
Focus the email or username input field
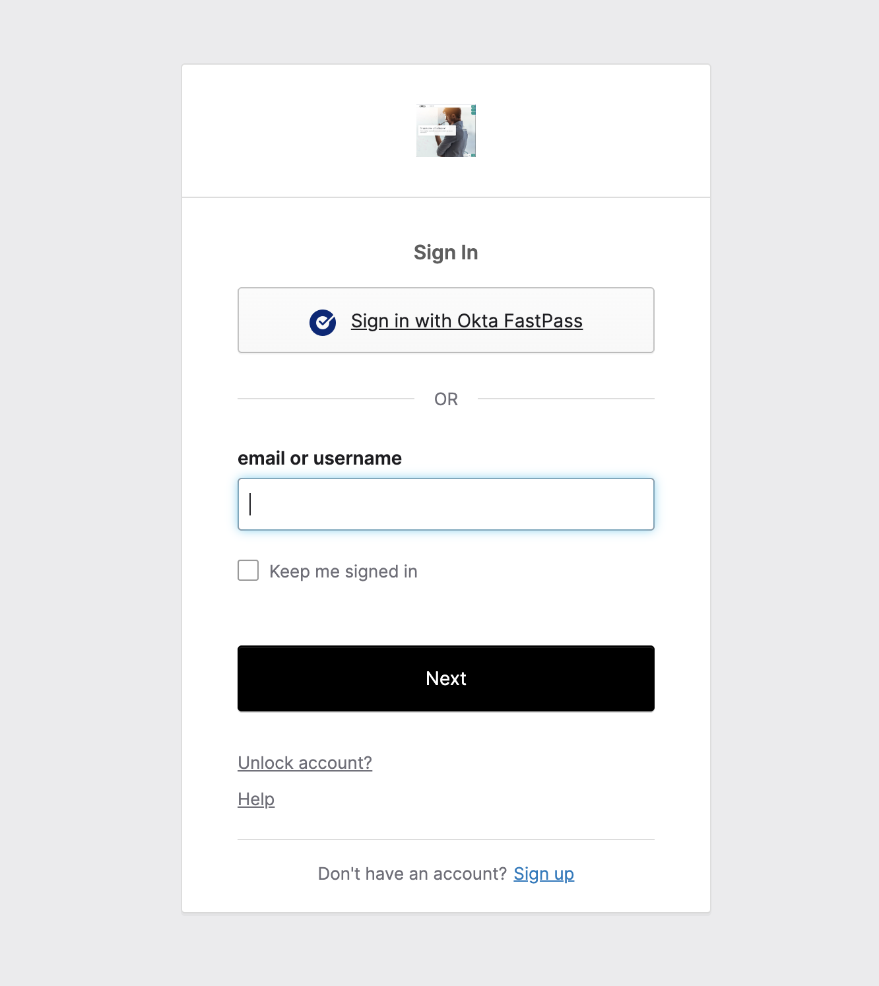446,504
